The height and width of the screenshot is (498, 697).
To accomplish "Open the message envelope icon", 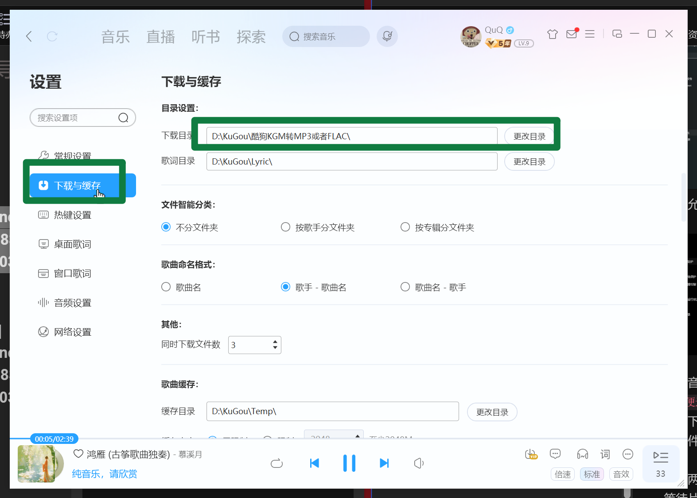I will pyautogui.click(x=572, y=34).
